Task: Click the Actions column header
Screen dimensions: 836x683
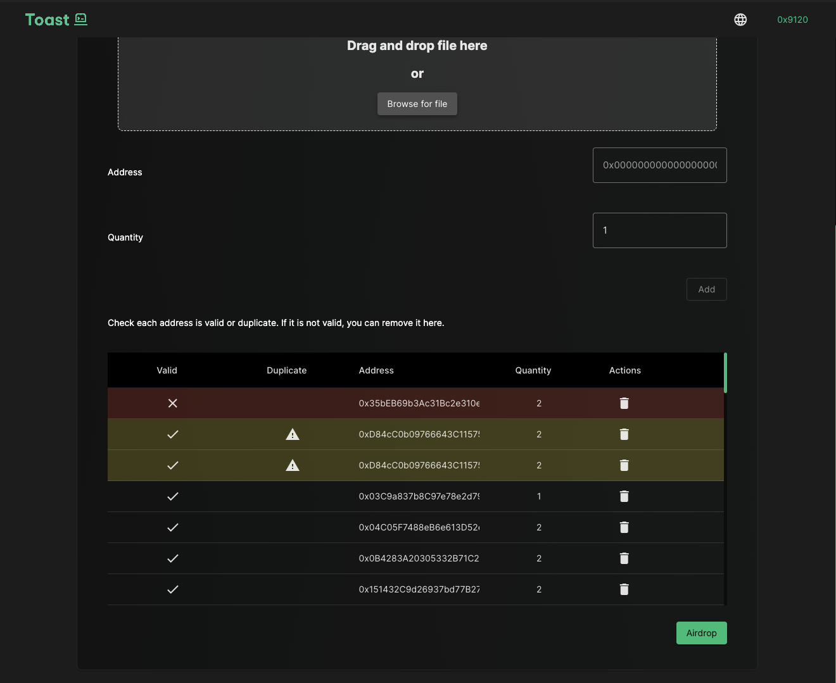Action: point(625,370)
